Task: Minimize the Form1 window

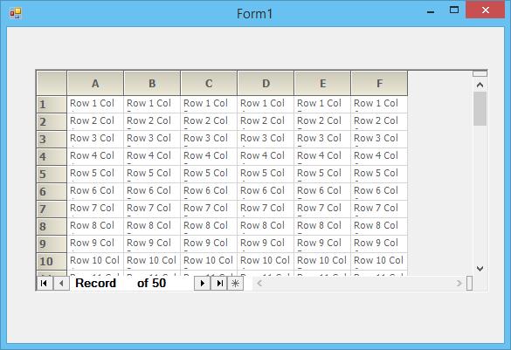Action: click(x=431, y=11)
